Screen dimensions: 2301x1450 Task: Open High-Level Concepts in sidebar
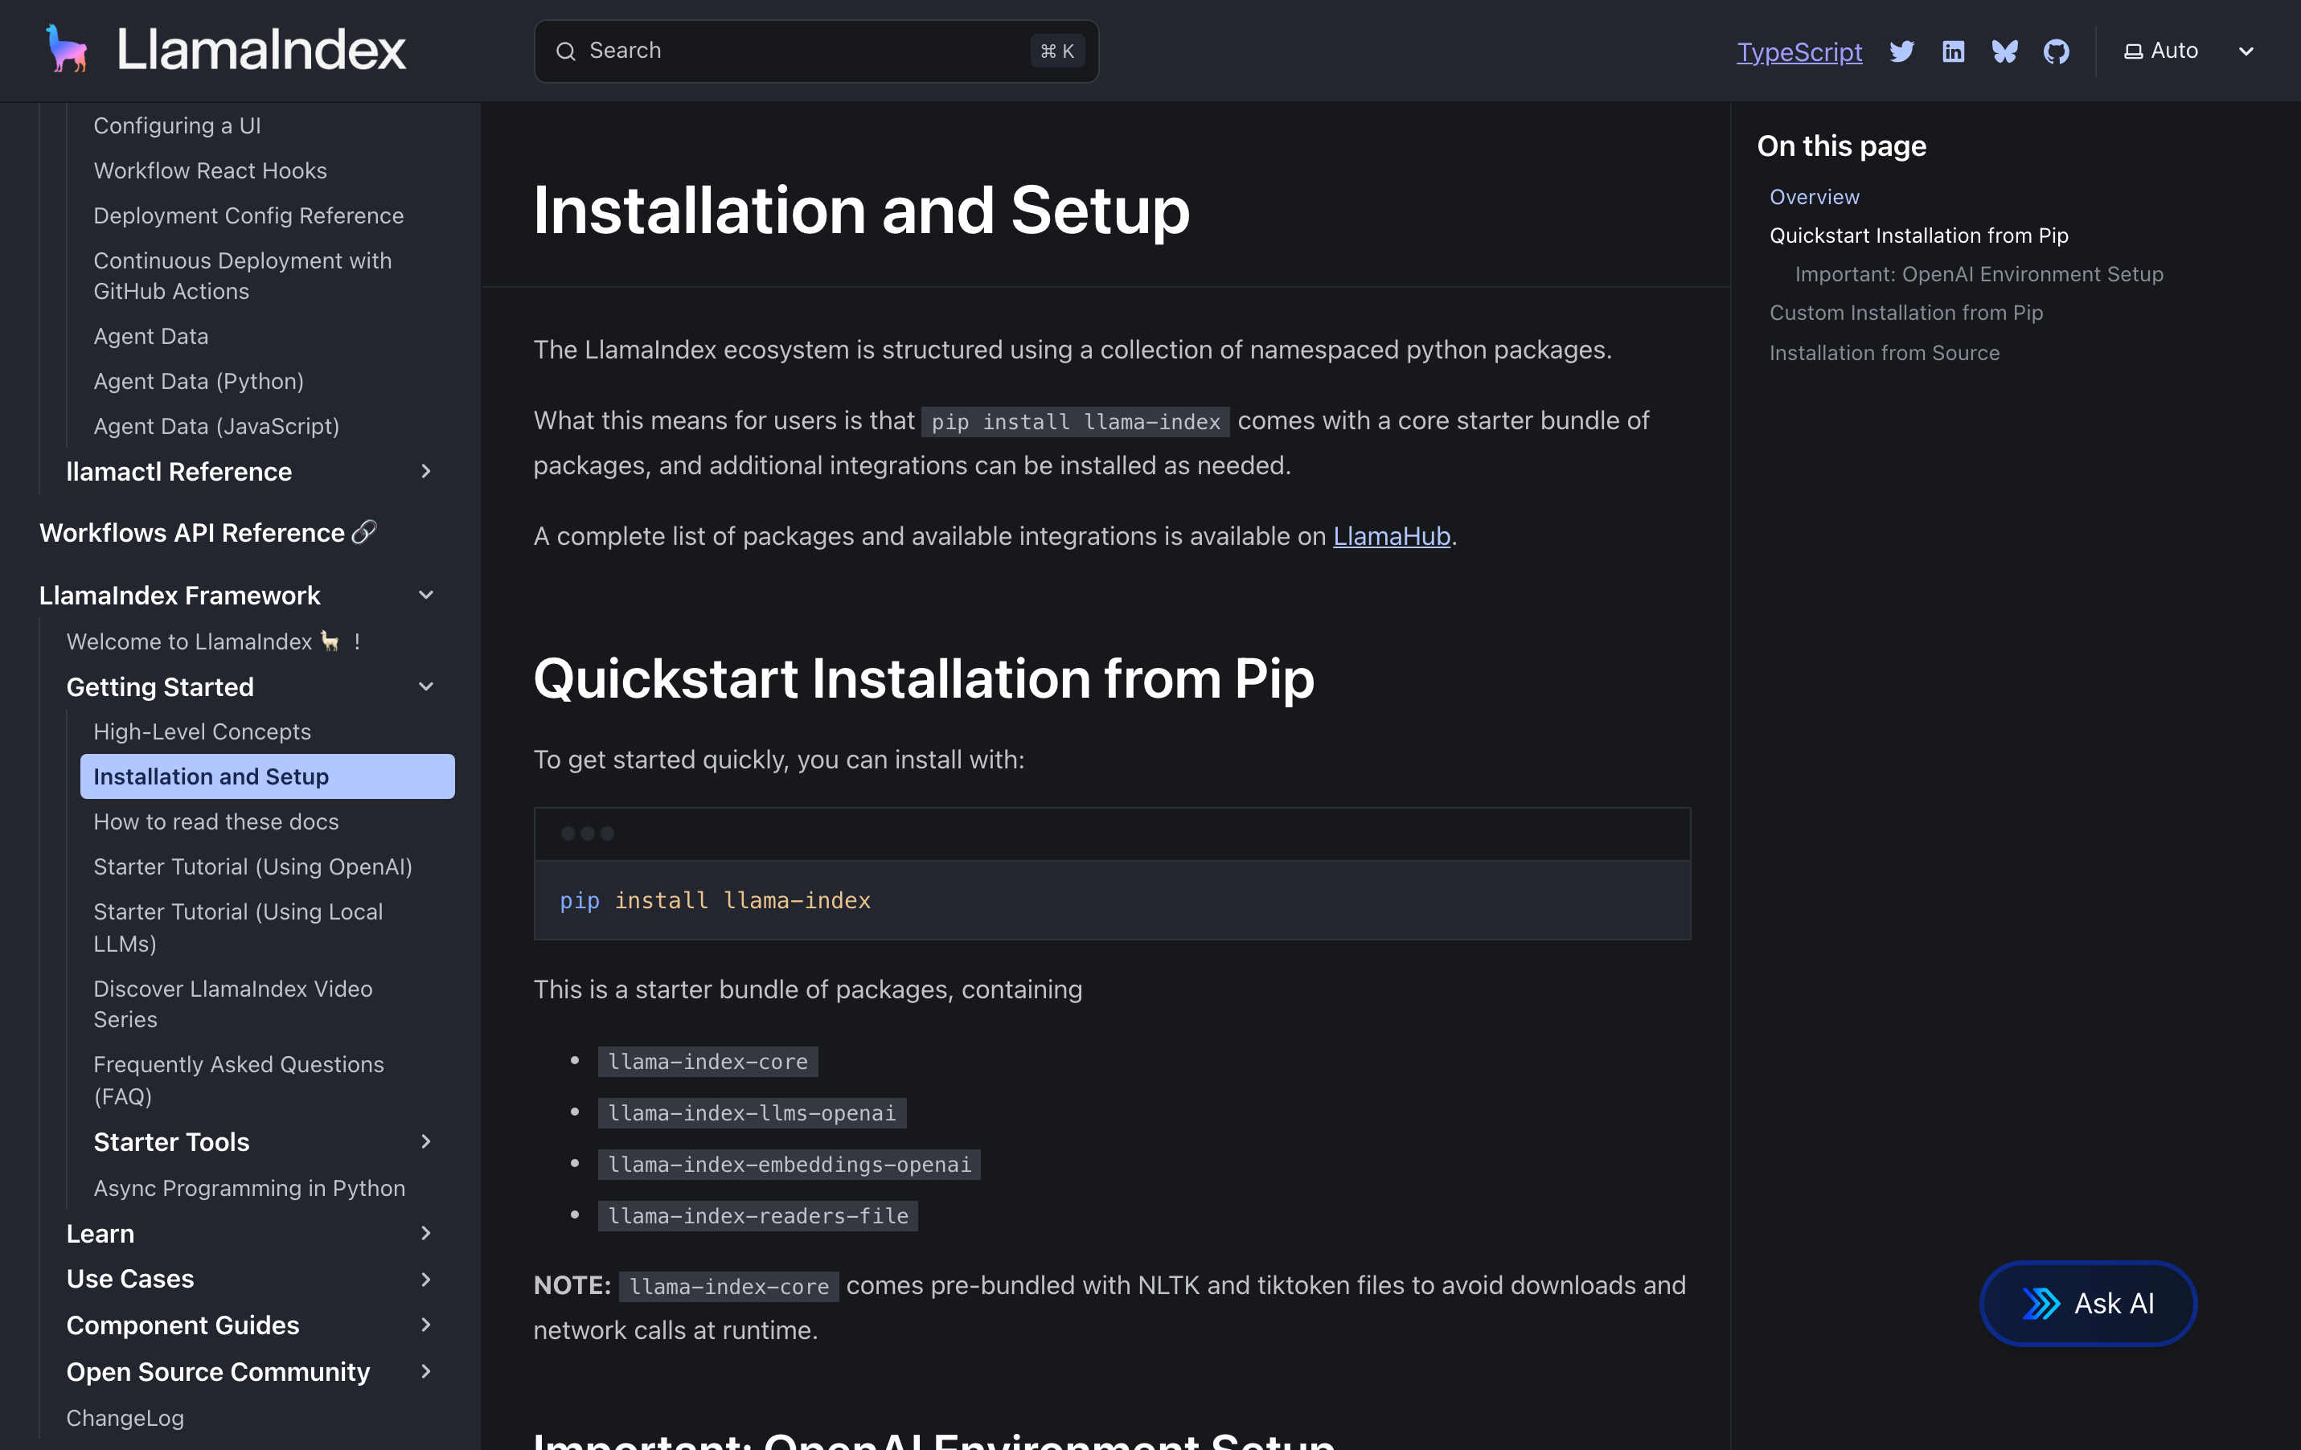pyautogui.click(x=203, y=731)
